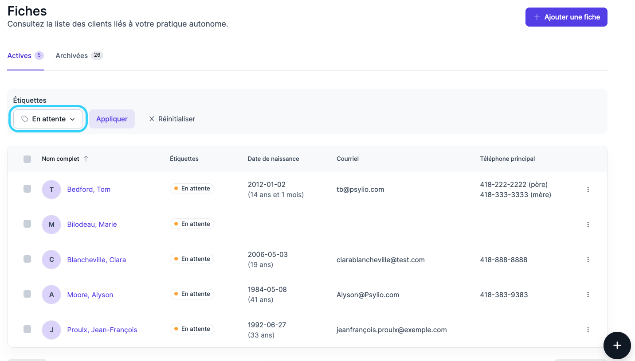This screenshot has height=361, width=635.
Task: Open the three-dot menu for Blancheville, Clara
Action: (x=588, y=260)
